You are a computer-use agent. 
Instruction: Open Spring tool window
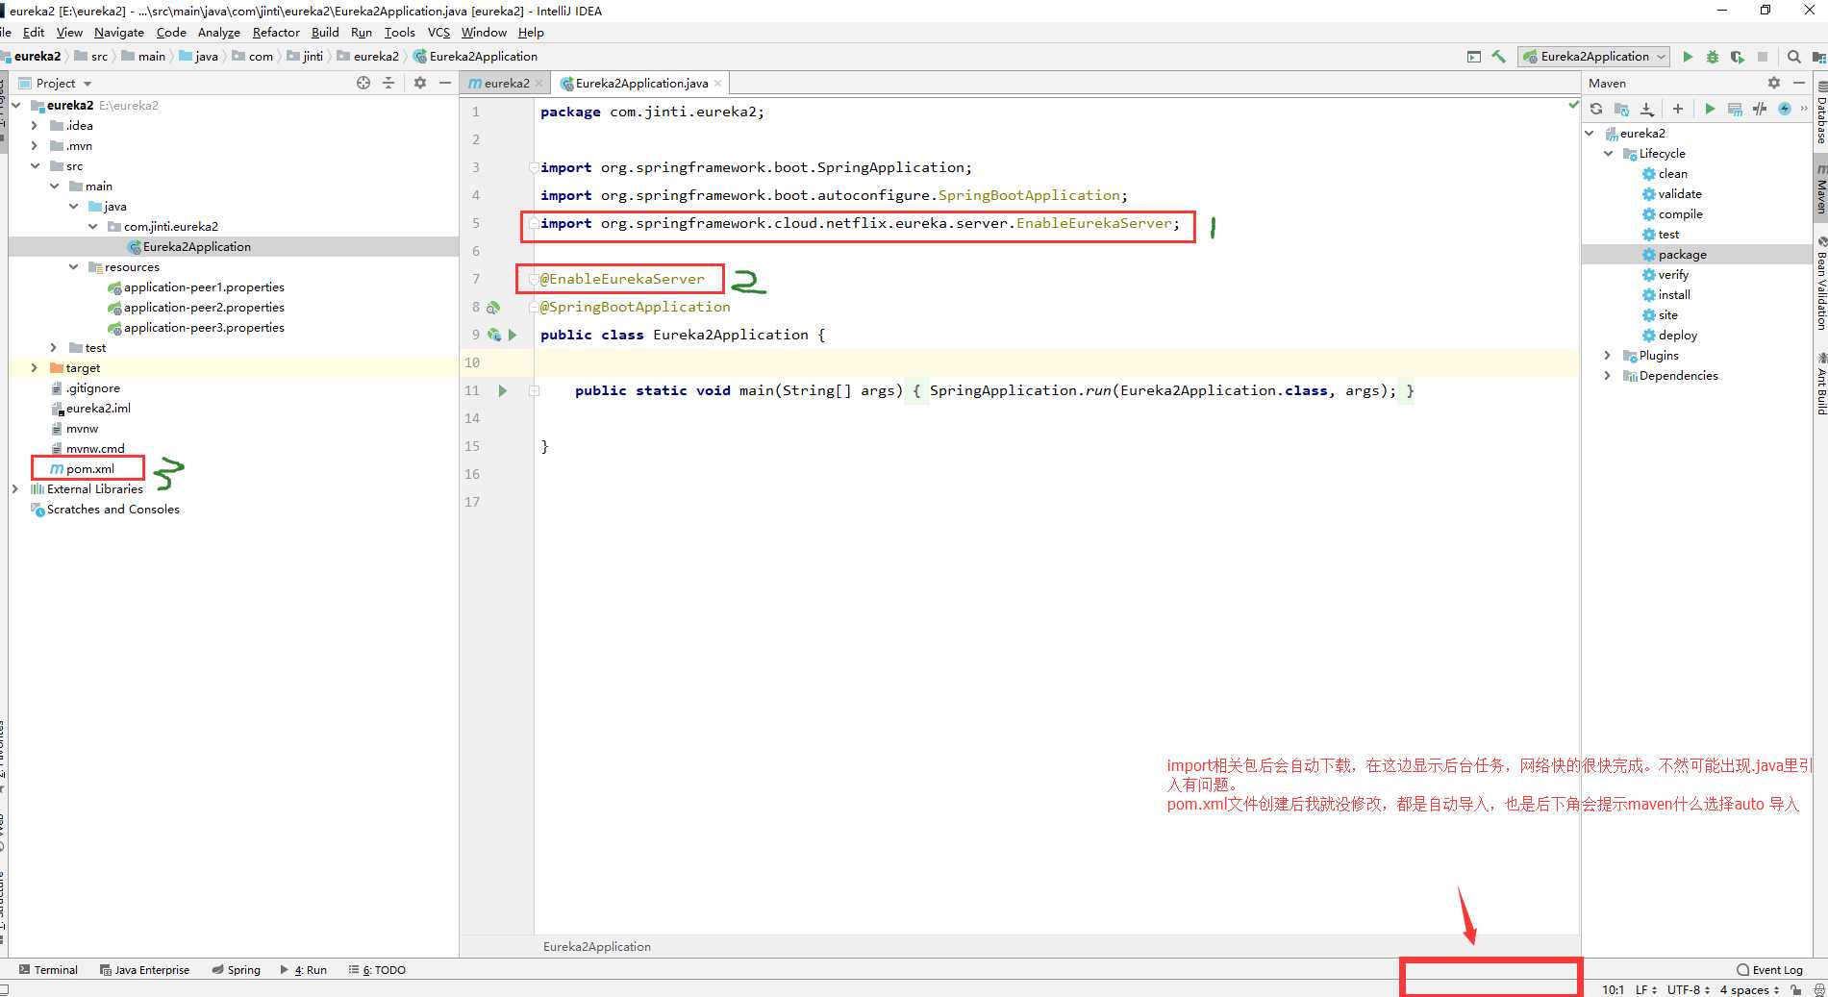(237, 969)
